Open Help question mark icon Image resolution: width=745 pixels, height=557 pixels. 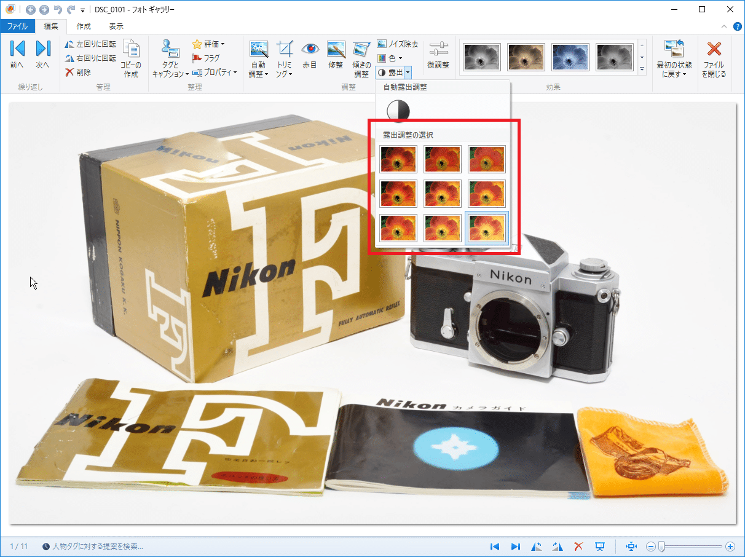738,26
